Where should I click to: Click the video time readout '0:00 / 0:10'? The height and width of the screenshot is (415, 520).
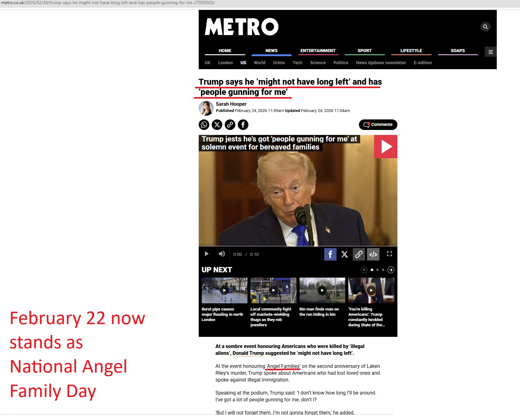(x=246, y=254)
